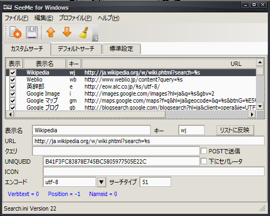
Task: Click the floppy disk save icon
Action: pos(32,32)
